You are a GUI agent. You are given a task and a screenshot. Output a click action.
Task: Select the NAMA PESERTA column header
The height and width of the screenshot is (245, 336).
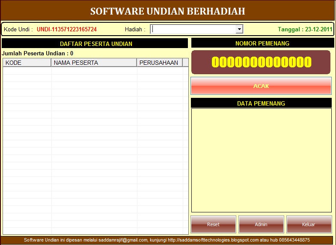point(94,63)
